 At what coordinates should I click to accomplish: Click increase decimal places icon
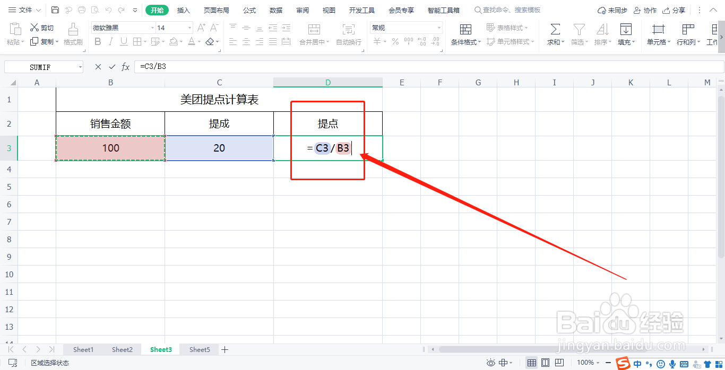pos(422,41)
